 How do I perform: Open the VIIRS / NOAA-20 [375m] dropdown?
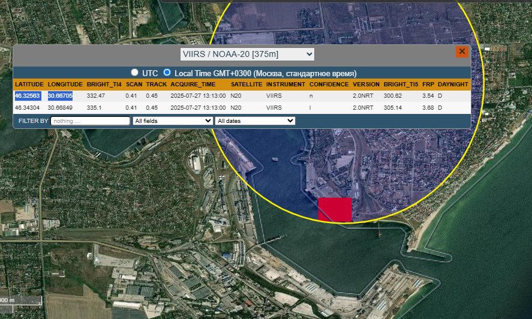coord(247,55)
